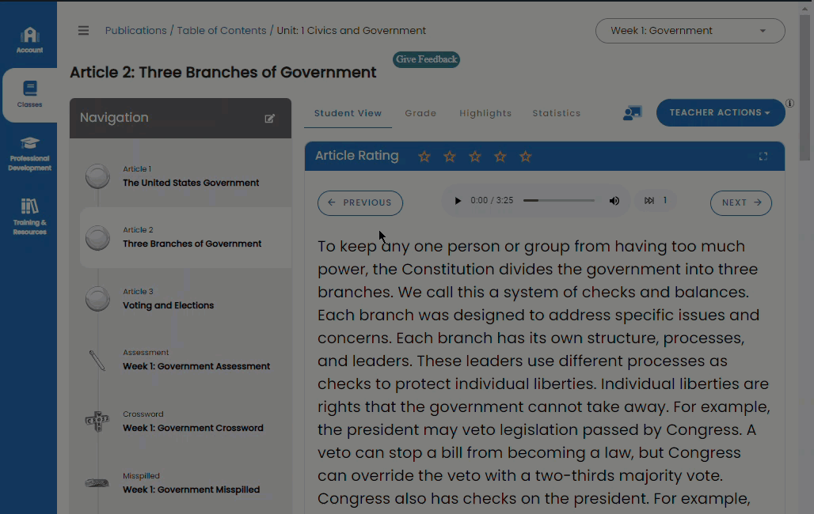Click the Article Rating label
The image size is (814, 514).
[356, 156]
